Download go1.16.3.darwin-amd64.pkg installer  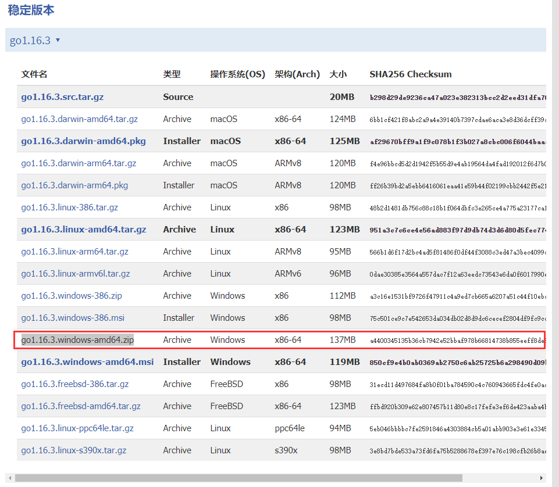pyautogui.click(x=83, y=141)
